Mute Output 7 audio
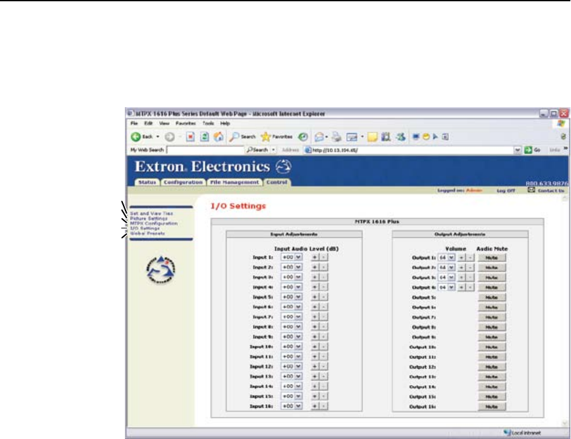The image size is (571, 439). tap(491, 317)
